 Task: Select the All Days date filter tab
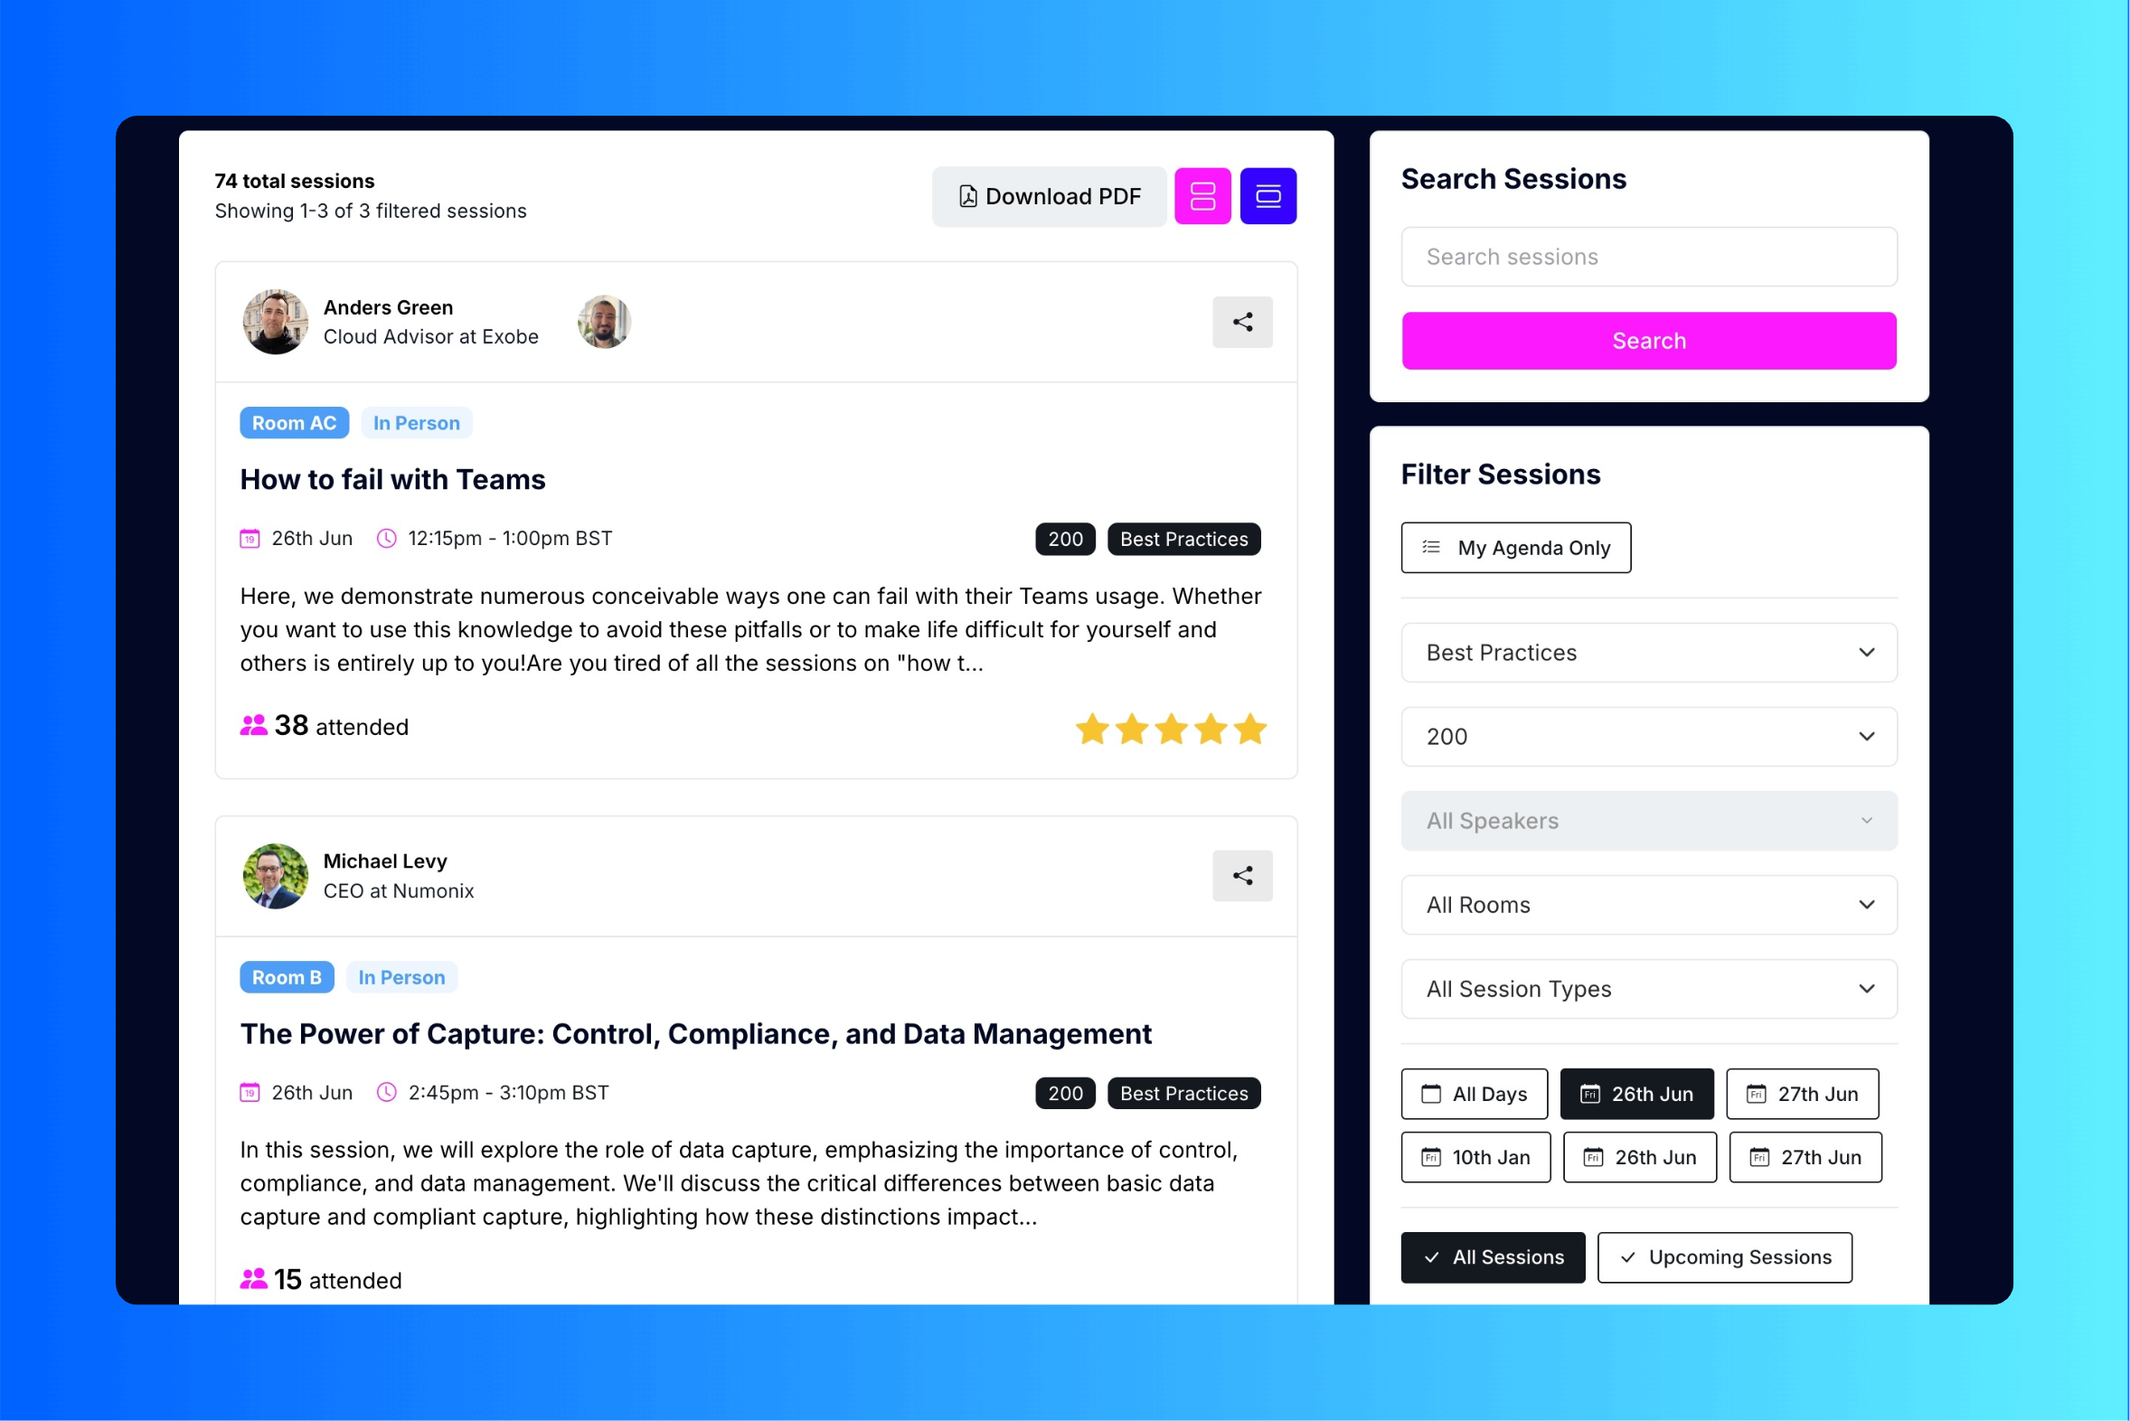[1475, 1093]
